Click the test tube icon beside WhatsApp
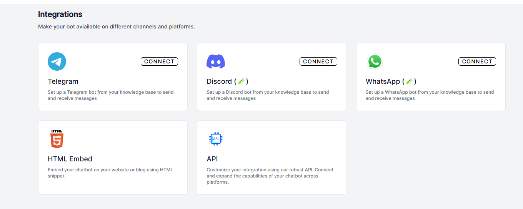Viewport: 523px width, 209px height. (x=409, y=81)
